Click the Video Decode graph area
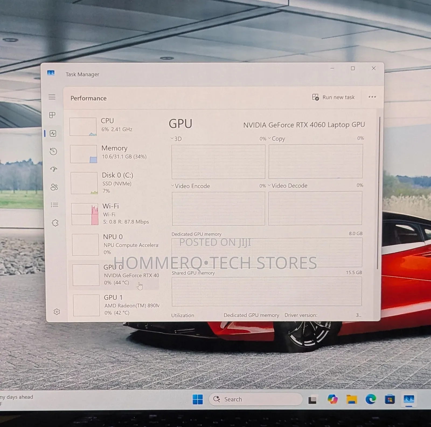This screenshot has height=427, width=431. click(x=315, y=208)
